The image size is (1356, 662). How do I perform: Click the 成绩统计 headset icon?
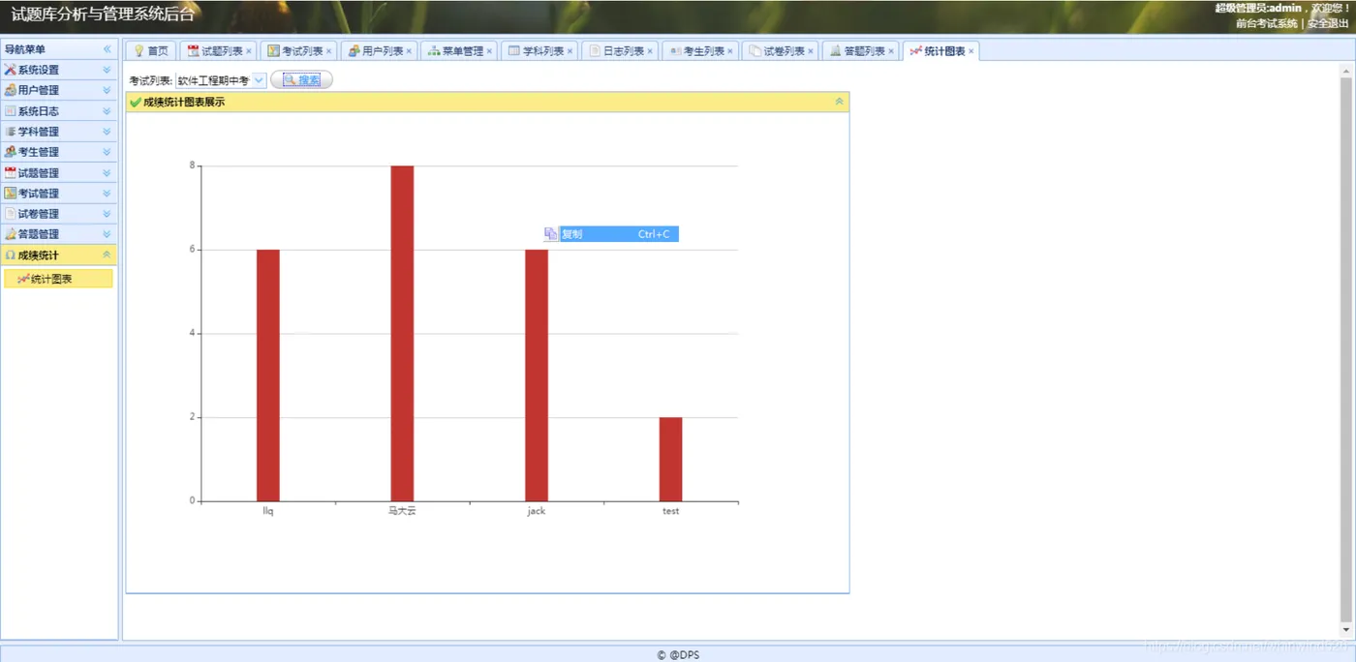10,255
